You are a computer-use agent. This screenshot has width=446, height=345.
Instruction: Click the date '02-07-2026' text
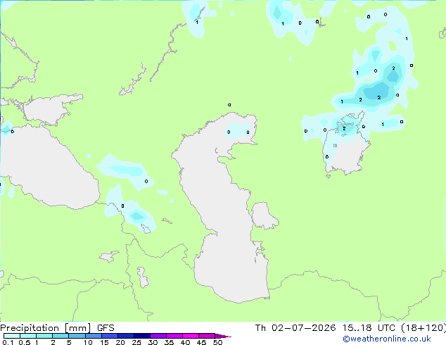[x=303, y=328]
